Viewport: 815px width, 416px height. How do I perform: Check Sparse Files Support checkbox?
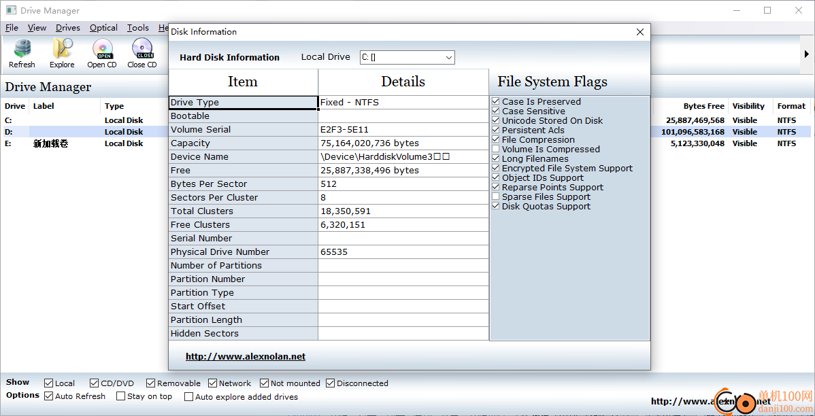pyautogui.click(x=496, y=197)
